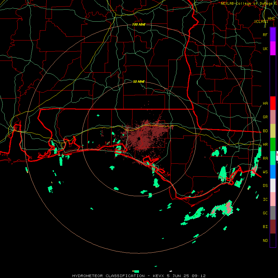This screenshot has width=278, height=278.
Task: Click the DS legend label
Action: tap(265, 186)
